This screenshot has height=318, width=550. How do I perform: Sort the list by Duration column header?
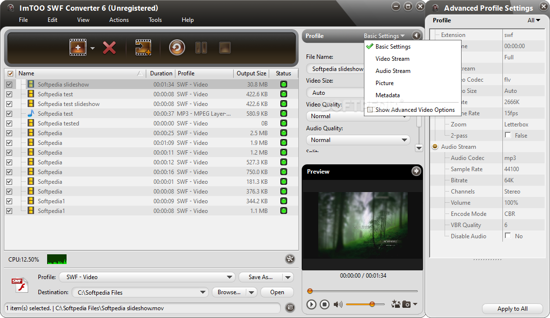point(161,73)
